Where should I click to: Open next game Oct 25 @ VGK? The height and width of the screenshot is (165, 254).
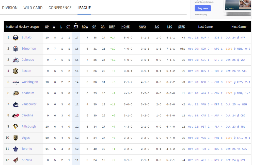pos(235,60)
